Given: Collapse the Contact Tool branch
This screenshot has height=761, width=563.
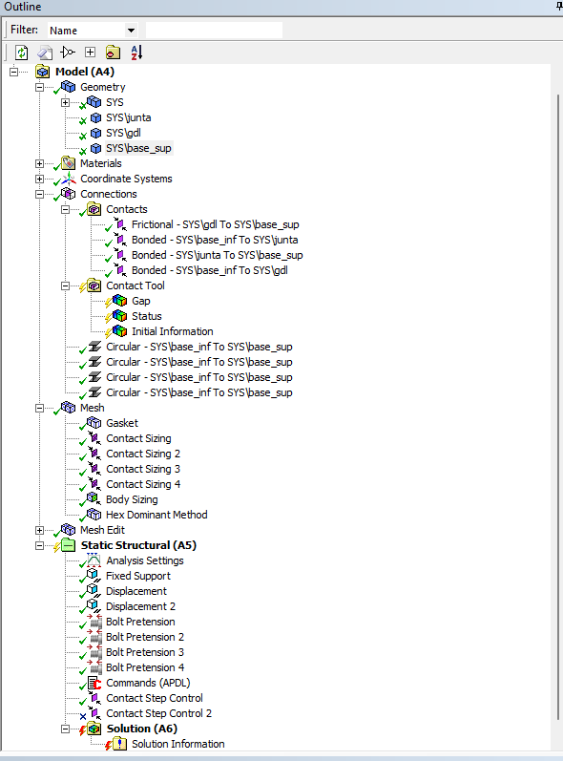Looking at the screenshot, I should [x=65, y=285].
